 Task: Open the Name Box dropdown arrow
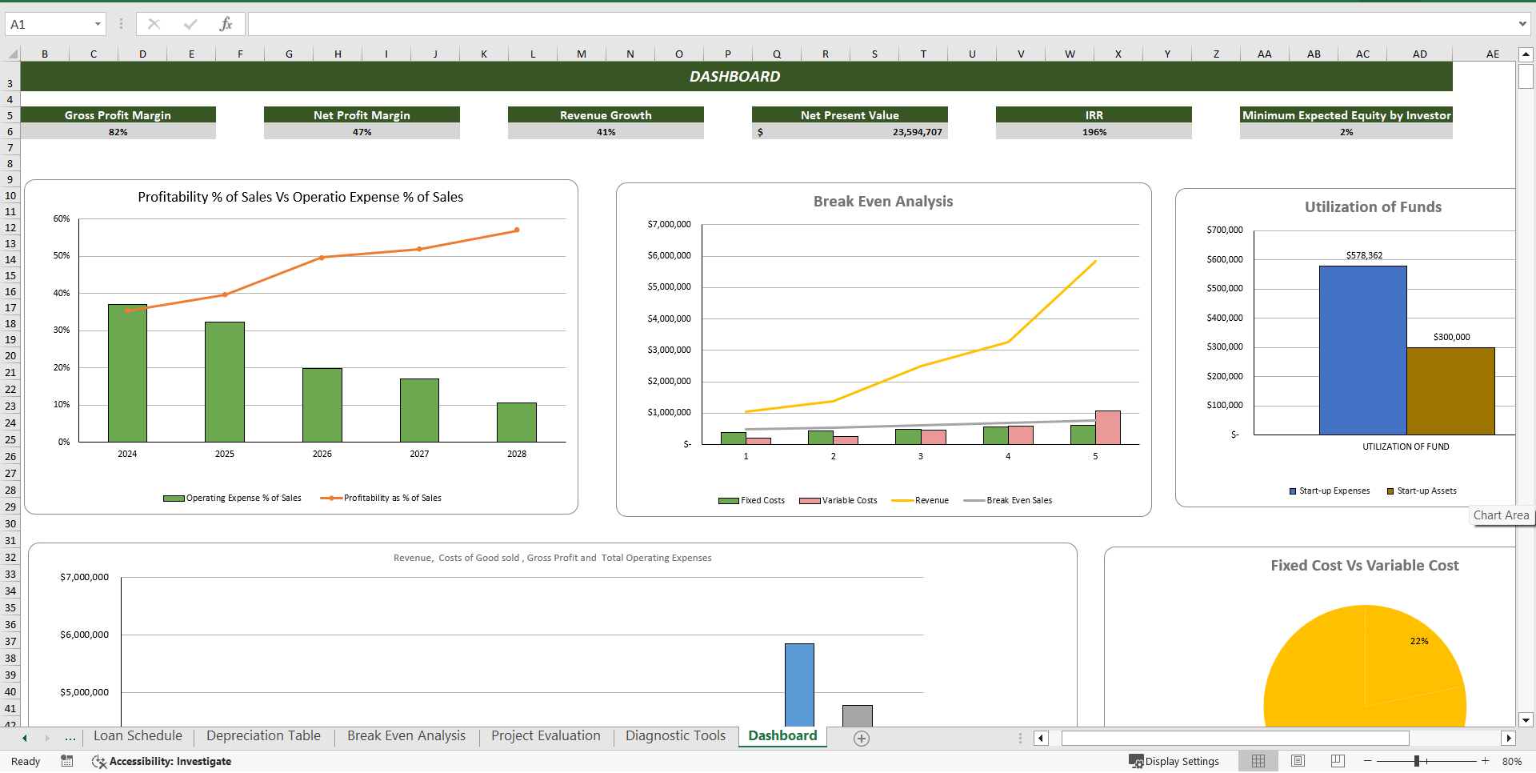click(98, 24)
